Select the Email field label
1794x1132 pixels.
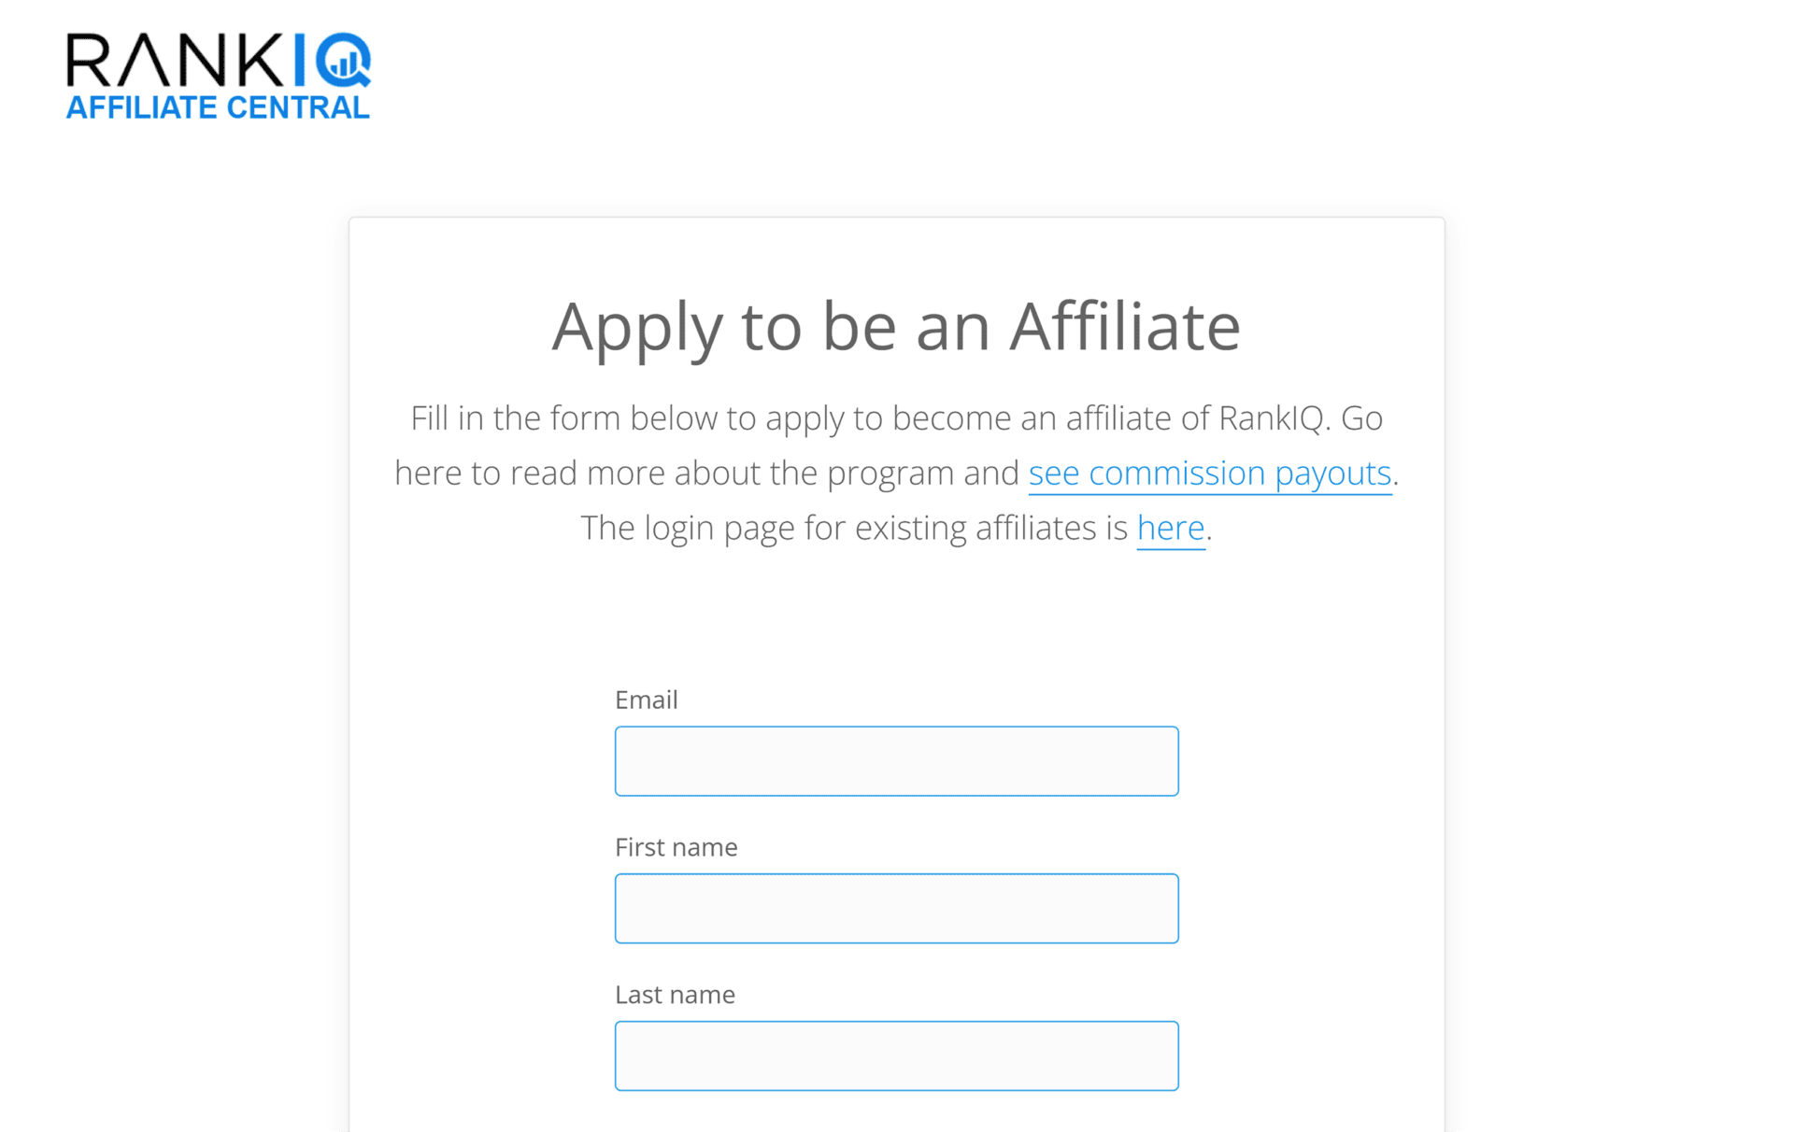tap(646, 700)
